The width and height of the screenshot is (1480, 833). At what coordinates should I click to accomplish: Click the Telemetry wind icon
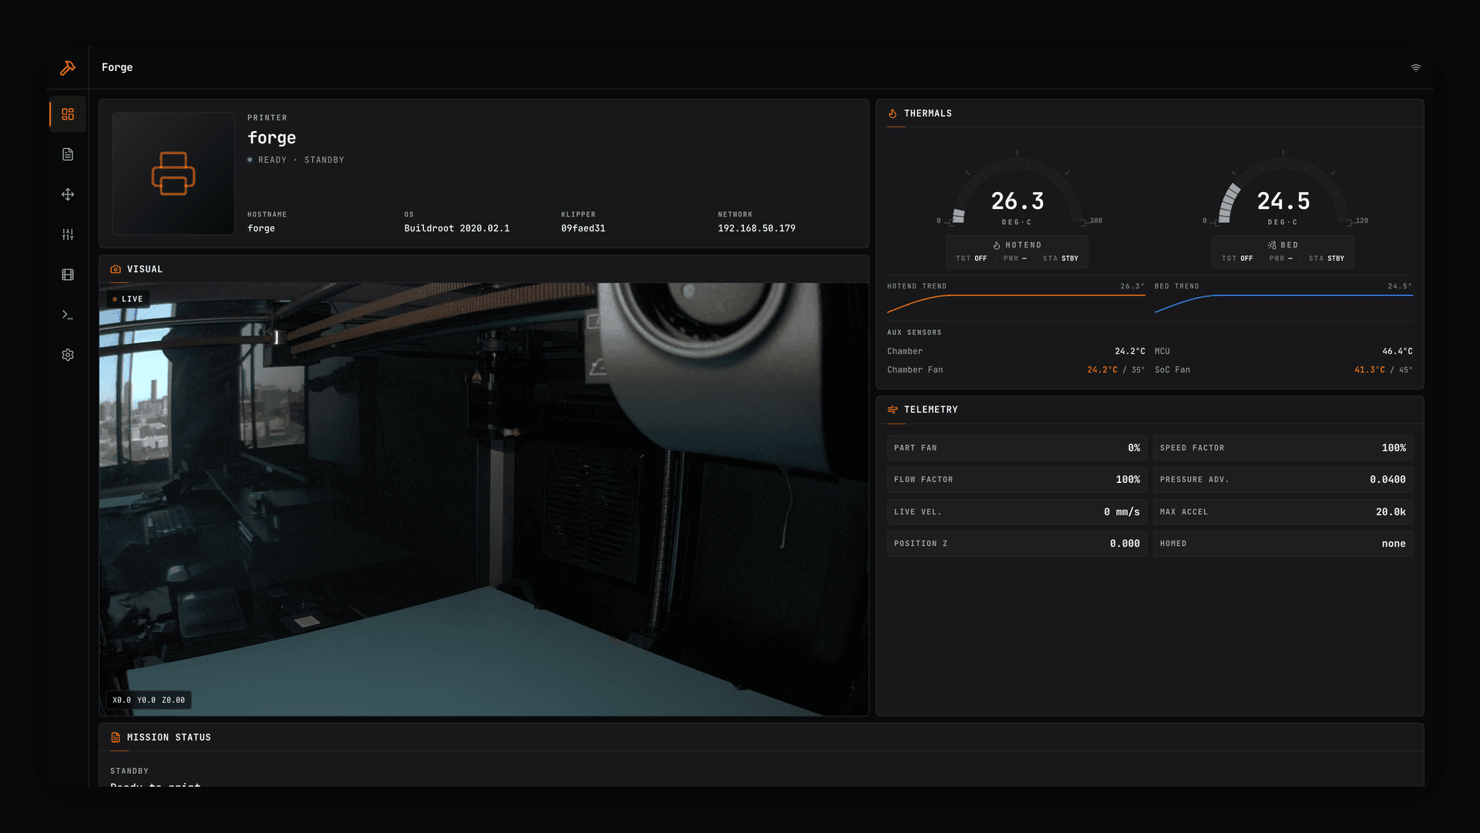(x=893, y=410)
